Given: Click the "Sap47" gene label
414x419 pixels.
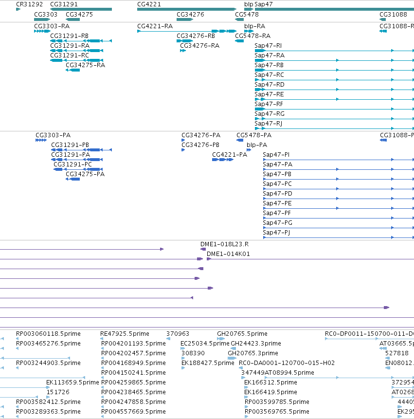Looking at the screenshot, I should tap(264, 4).
